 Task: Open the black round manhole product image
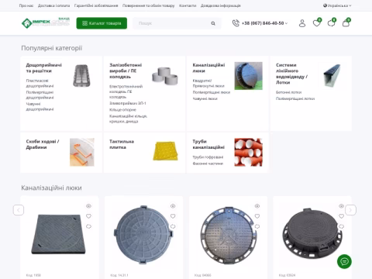point(312,234)
